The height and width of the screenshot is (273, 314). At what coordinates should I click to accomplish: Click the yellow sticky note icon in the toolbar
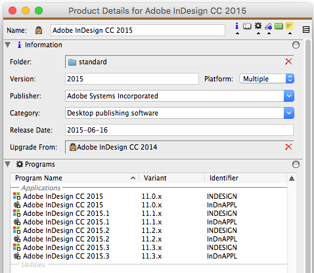(290, 26)
